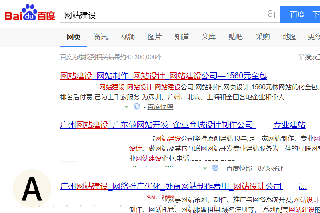Open the 知道 tab

[182, 37]
